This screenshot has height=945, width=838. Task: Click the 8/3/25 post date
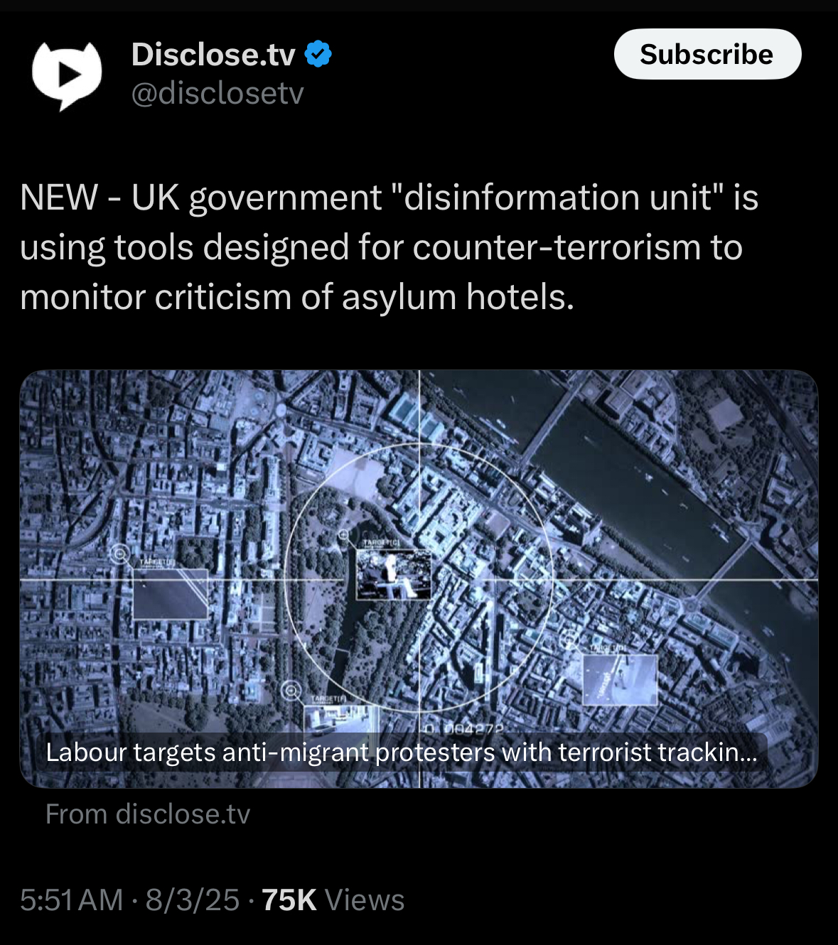pyautogui.click(x=193, y=900)
